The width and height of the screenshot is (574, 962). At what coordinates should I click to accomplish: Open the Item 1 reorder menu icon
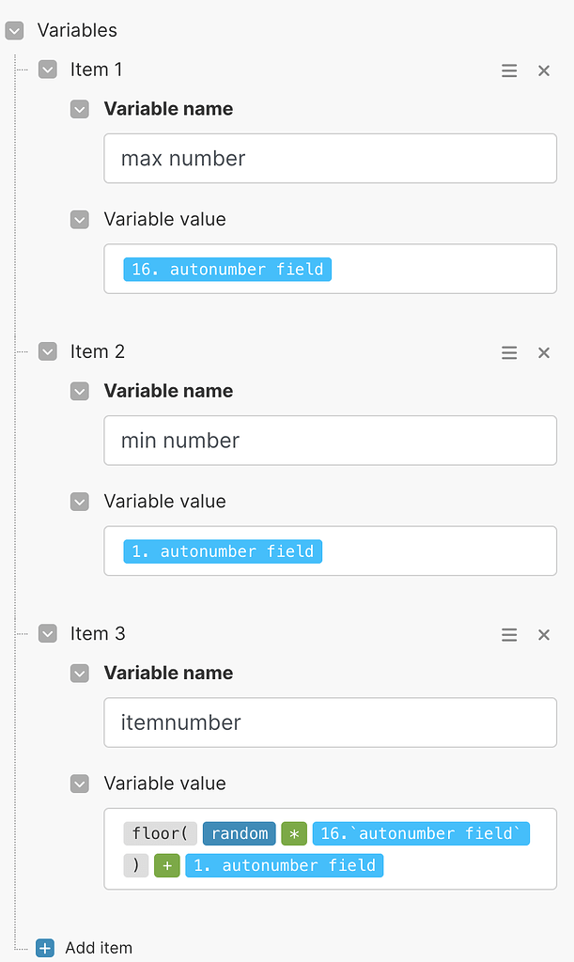[x=509, y=70]
